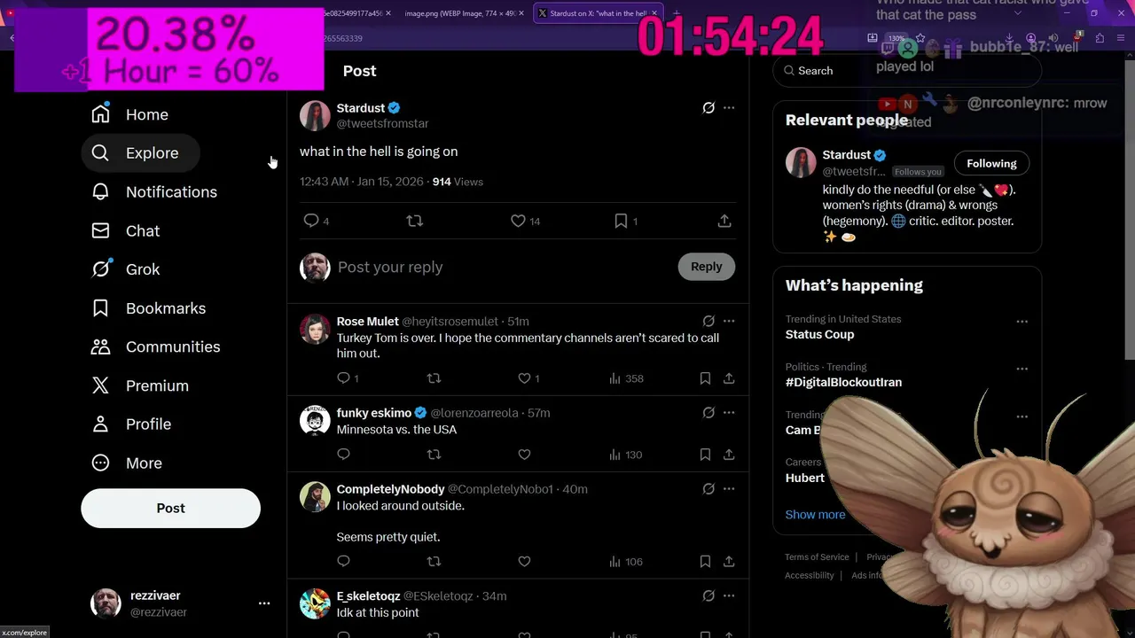Image resolution: width=1135 pixels, height=638 pixels.
Task: Open Stardust's profile avatar in the post
Action: (x=315, y=116)
